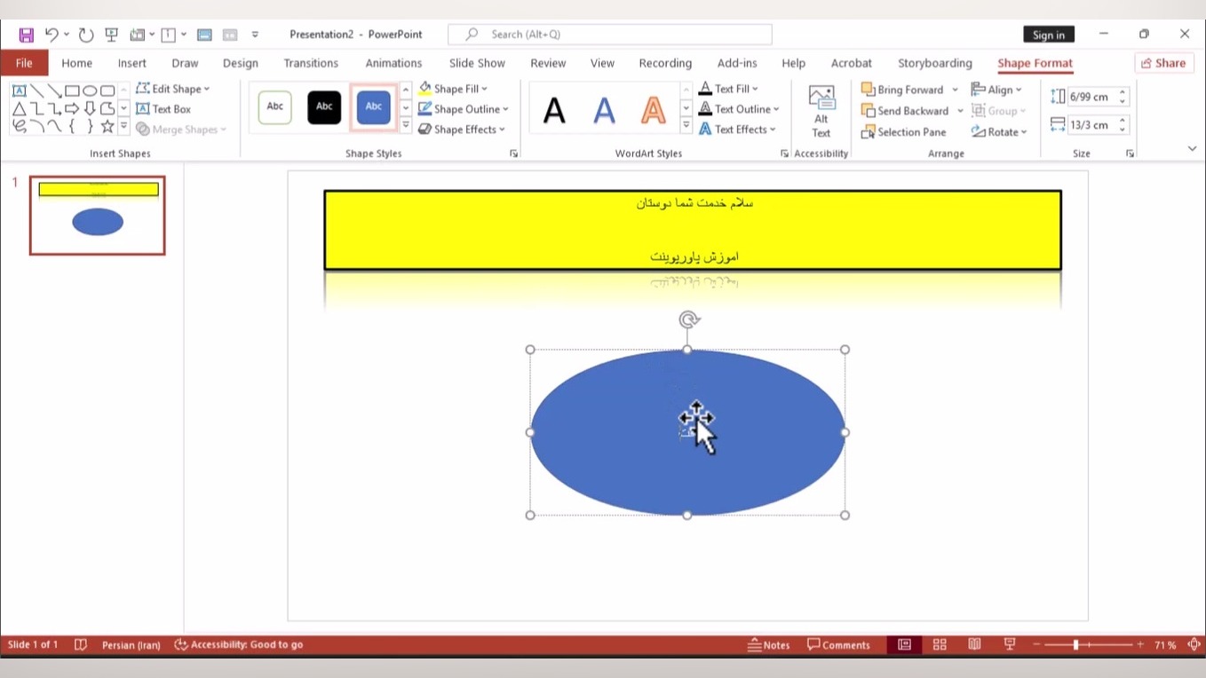Apply the white outlined Abc shape style
The height and width of the screenshot is (678, 1206).
[275, 107]
